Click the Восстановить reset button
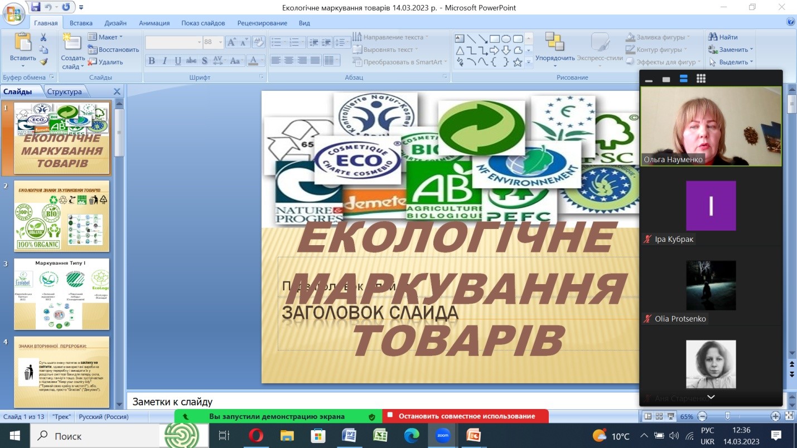This screenshot has height=448, width=797. 113,50
